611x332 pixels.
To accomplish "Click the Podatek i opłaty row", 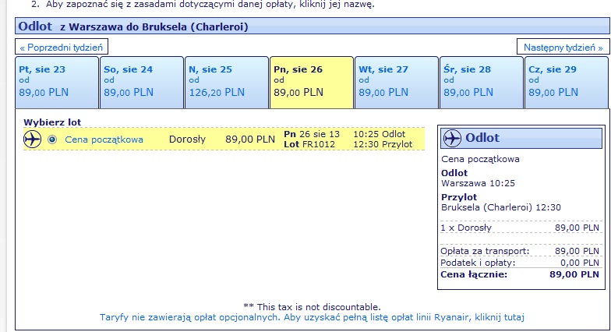I will (520, 263).
